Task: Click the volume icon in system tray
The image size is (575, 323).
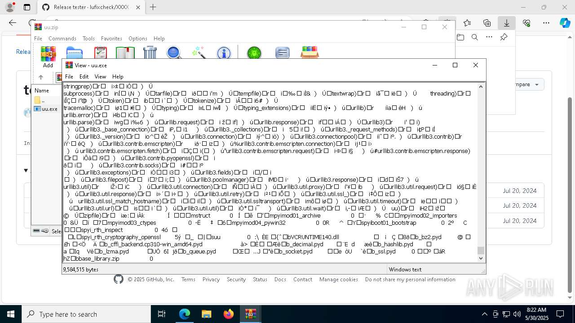Action: tap(517, 314)
